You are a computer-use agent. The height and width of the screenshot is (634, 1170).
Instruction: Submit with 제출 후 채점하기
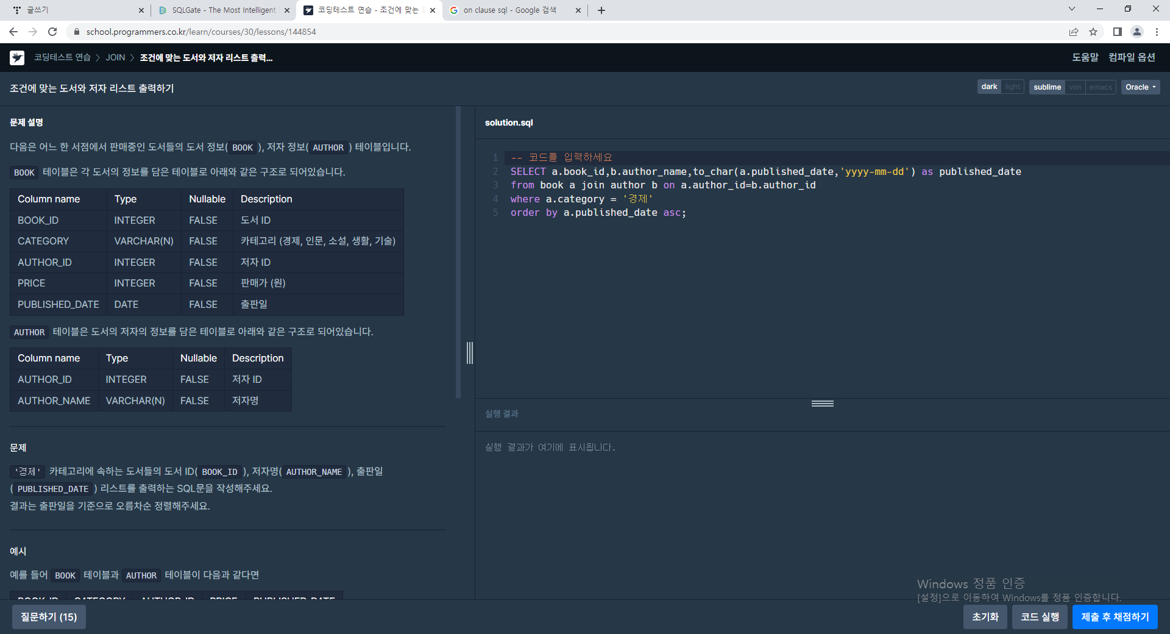1115,617
